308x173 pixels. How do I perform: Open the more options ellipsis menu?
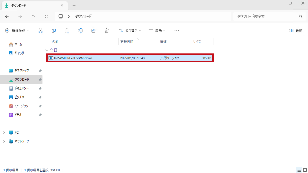(x=176, y=31)
